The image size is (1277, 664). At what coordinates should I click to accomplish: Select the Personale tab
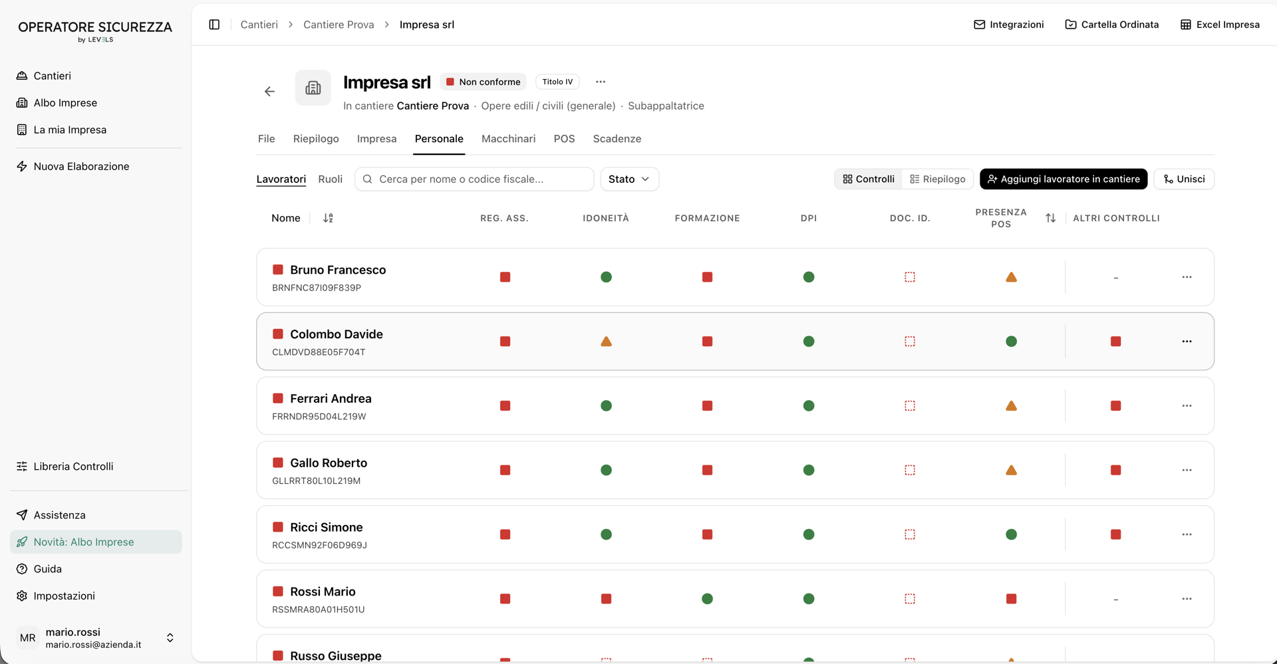439,139
